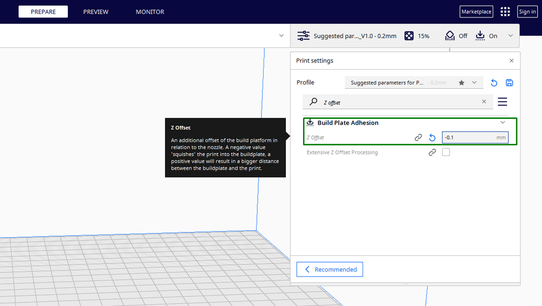Click the magnifier search icon
The width and height of the screenshot is (542, 306).
point(313,102)
